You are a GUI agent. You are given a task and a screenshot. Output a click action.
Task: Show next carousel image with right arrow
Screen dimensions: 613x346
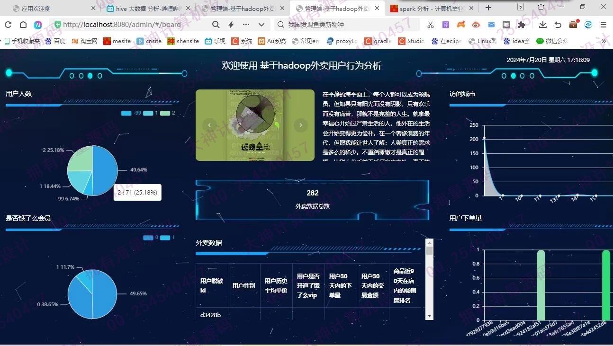pyautogui.click(x=301, y=125)
